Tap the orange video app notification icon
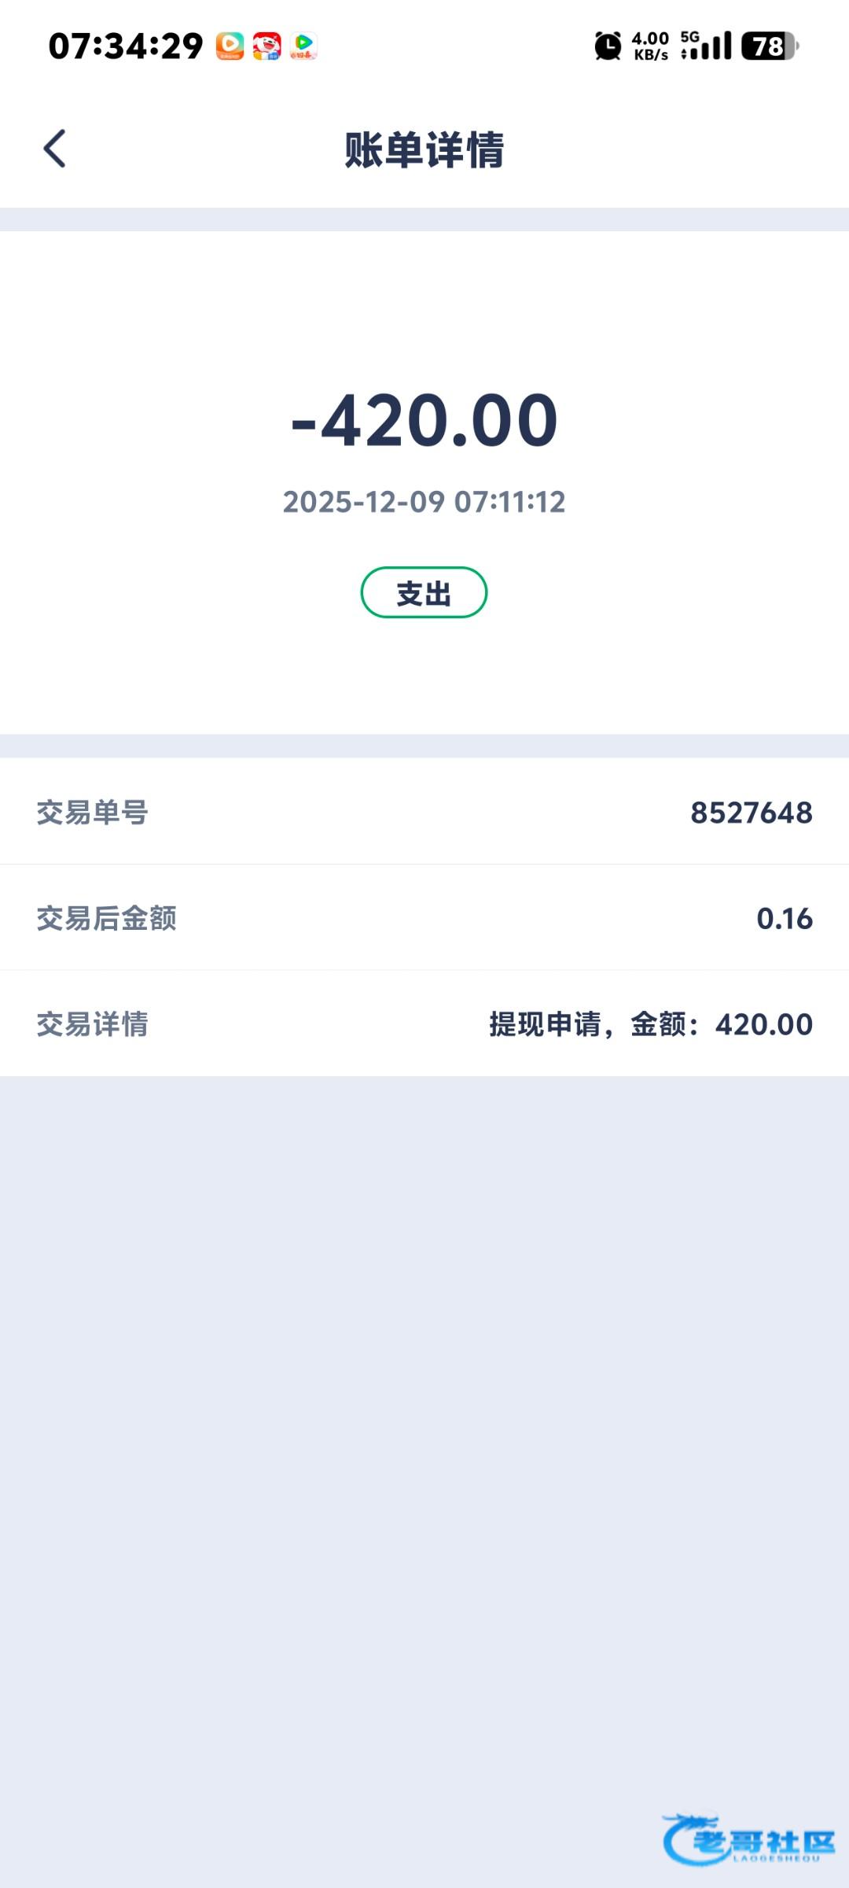 230,46
